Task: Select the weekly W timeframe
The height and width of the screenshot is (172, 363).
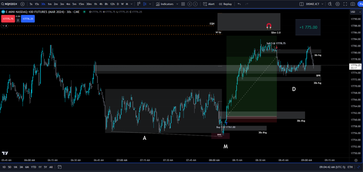Action: click(x=122, y=4)
